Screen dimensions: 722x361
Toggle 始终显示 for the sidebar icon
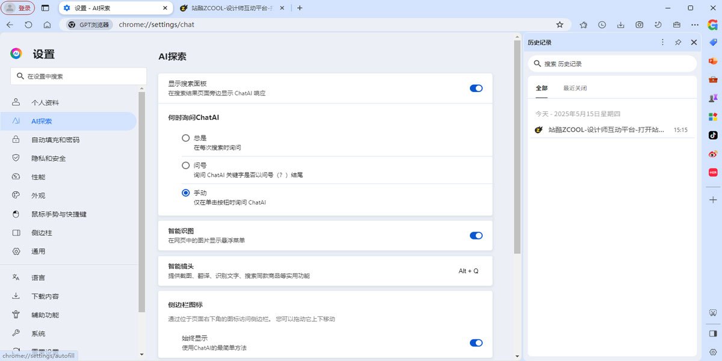click(x=476, y=342)
